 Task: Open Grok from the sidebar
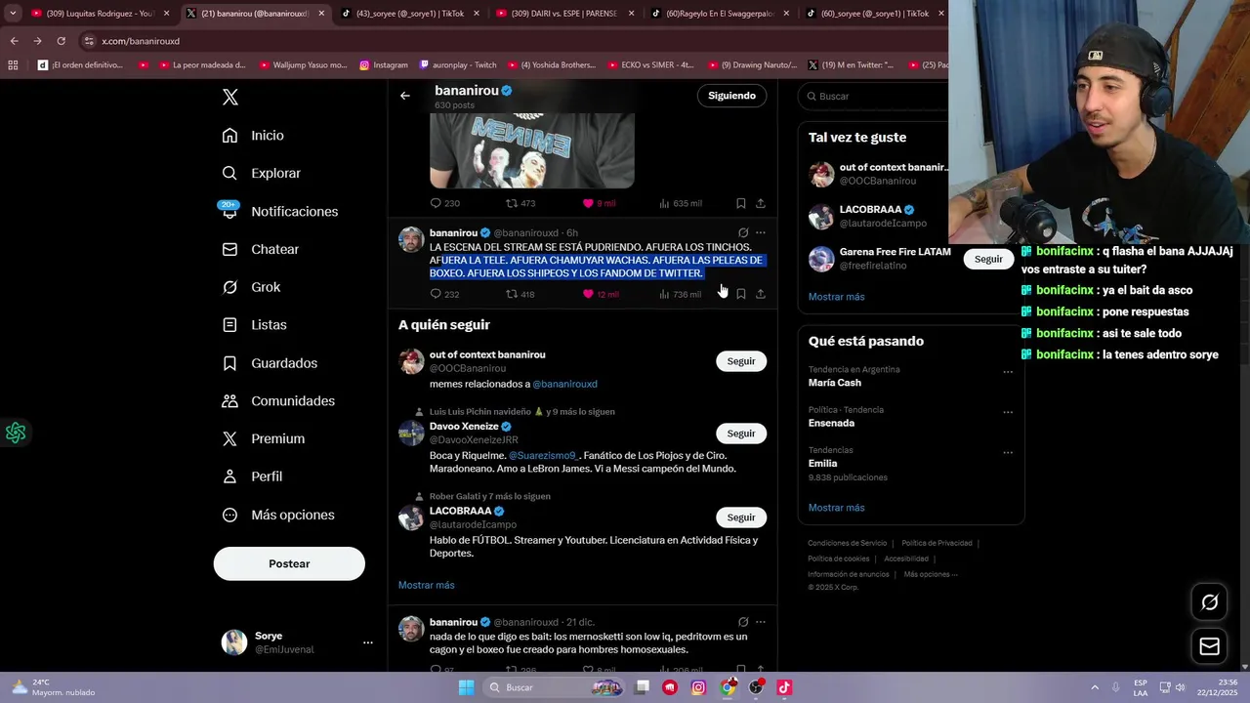251,287
